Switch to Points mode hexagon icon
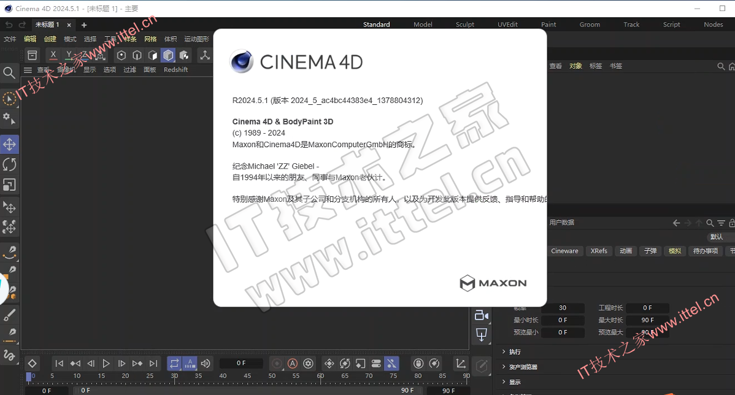The width and height of the screenshot is (735, 395). (121, 55)
